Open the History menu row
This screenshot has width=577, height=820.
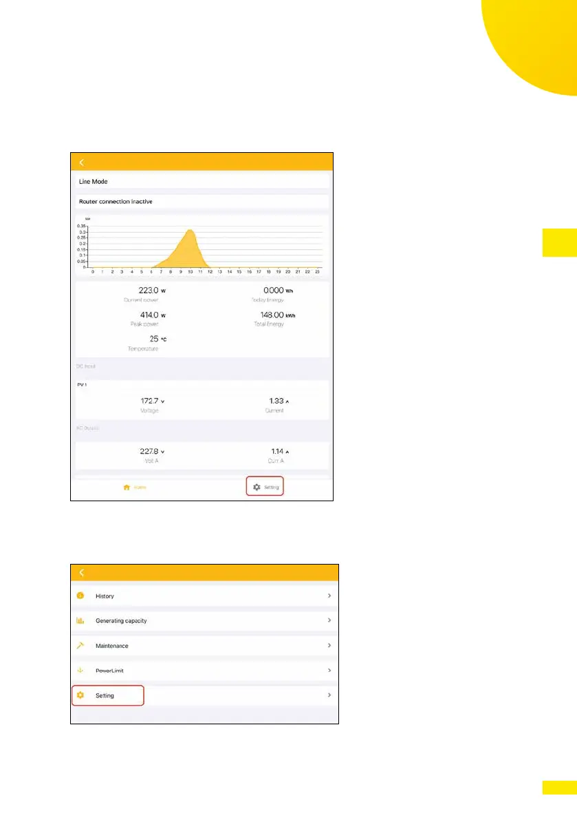(x=204, y=596)
